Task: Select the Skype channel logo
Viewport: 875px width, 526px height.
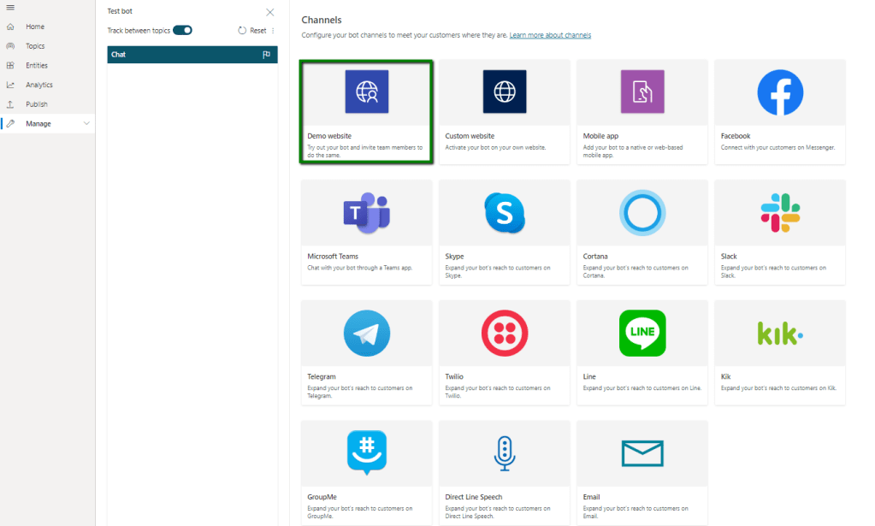Action: tap(504, 213)
